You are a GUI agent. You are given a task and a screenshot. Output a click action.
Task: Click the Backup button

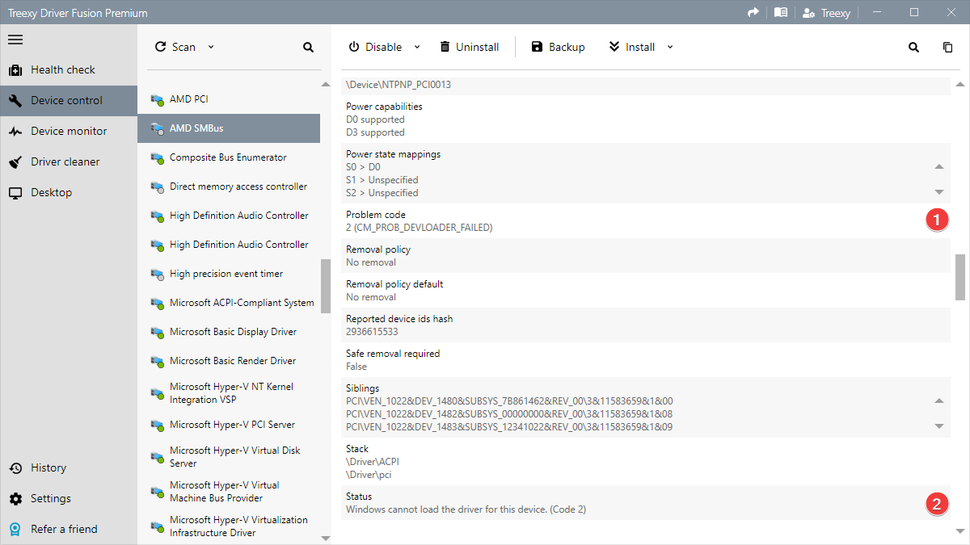coord(558,48)
